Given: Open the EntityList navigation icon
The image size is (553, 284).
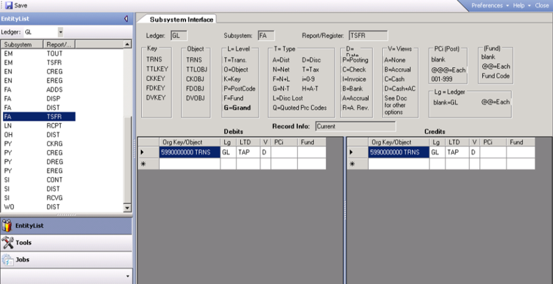Looking at the screenshot, I should coord(7,226).
